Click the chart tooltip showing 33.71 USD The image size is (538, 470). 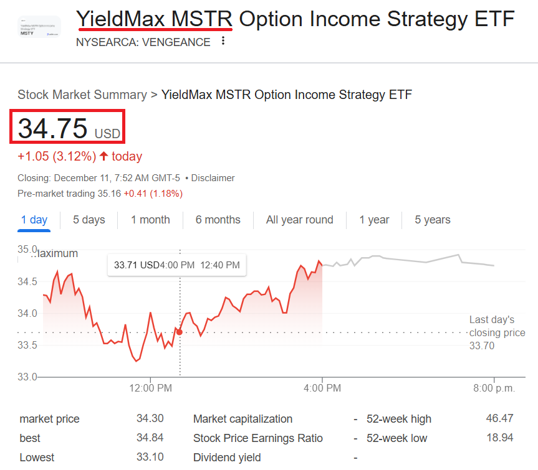coord(176,265)
